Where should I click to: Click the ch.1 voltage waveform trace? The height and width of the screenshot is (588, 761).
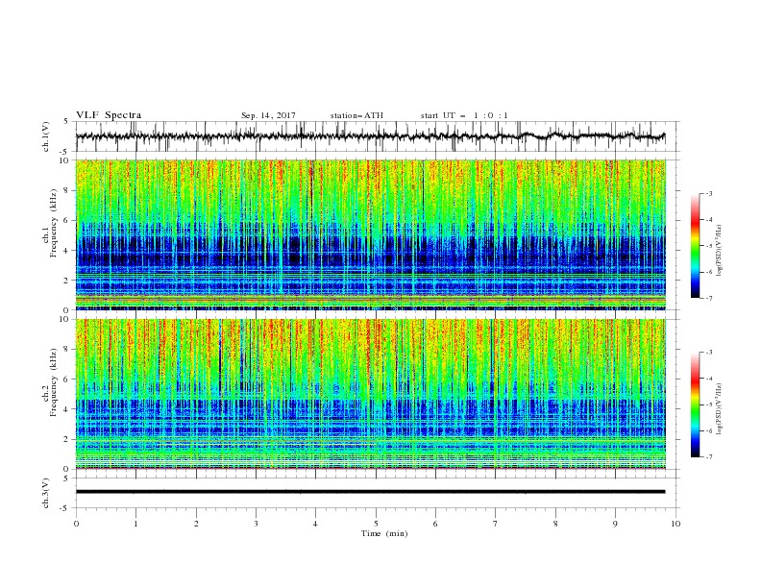(370, 136)
